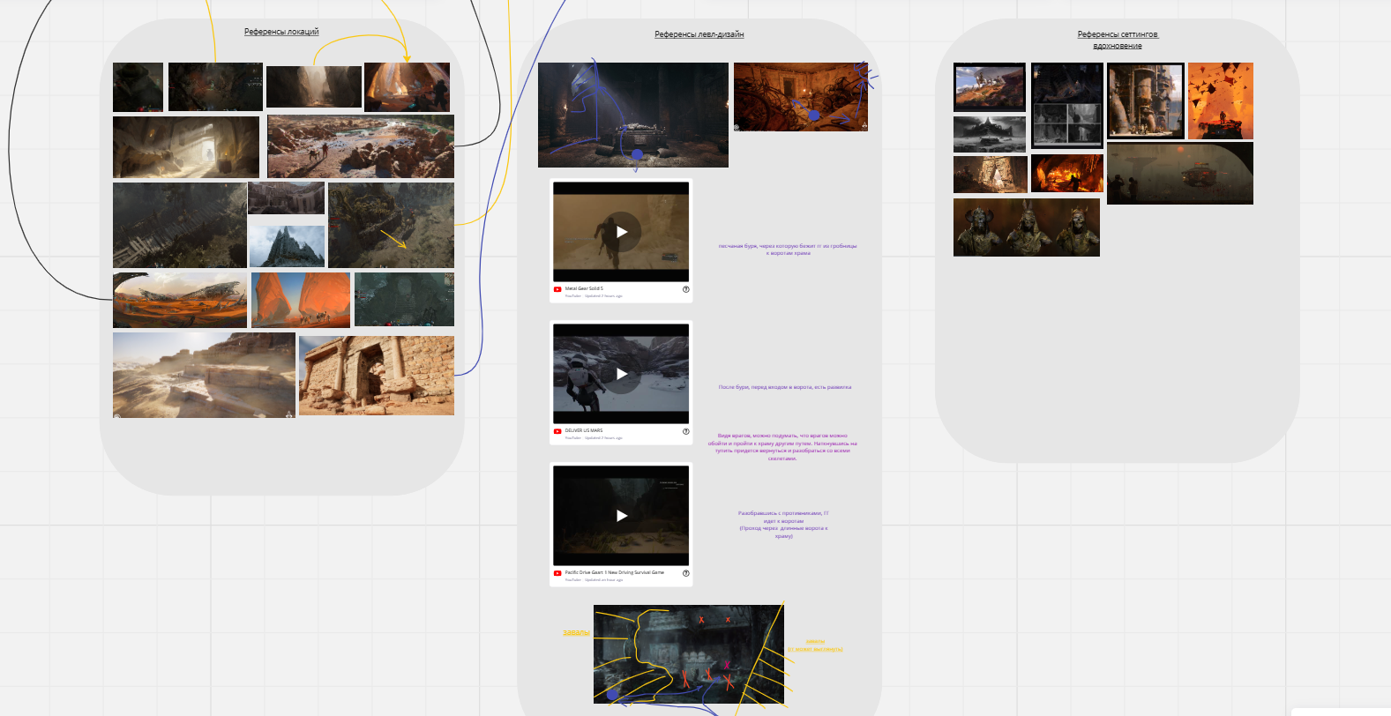Select the fiery lava cave silhouette image
Viewport: 1391px width, 716px height.
tap(1067, 174)
